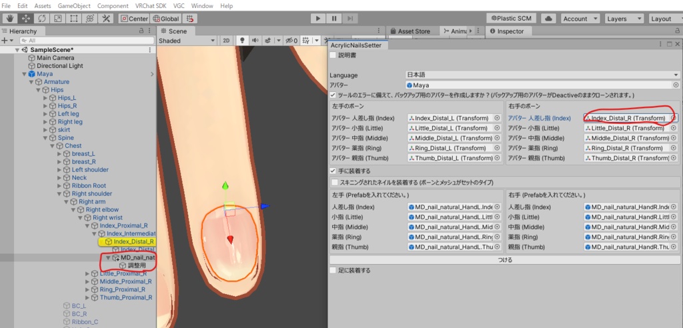This screenshot has width=683, height=328.
Task: Open the Window menu
Action: coord(202,6)
